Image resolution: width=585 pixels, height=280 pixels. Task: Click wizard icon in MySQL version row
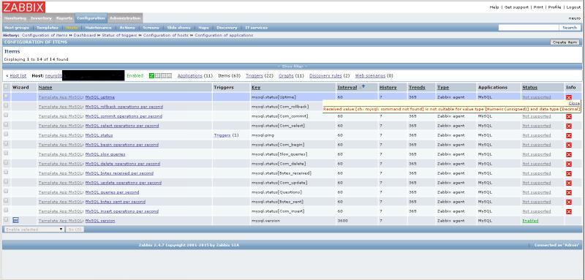(15, 220)
